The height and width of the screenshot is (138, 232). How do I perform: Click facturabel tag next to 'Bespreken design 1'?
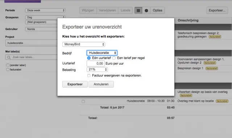click(x=212, y=69)
